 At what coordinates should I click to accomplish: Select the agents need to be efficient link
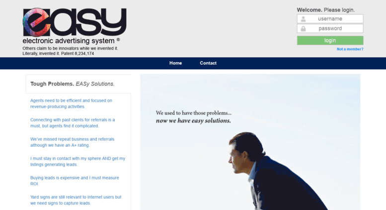[x=71, y=104]
